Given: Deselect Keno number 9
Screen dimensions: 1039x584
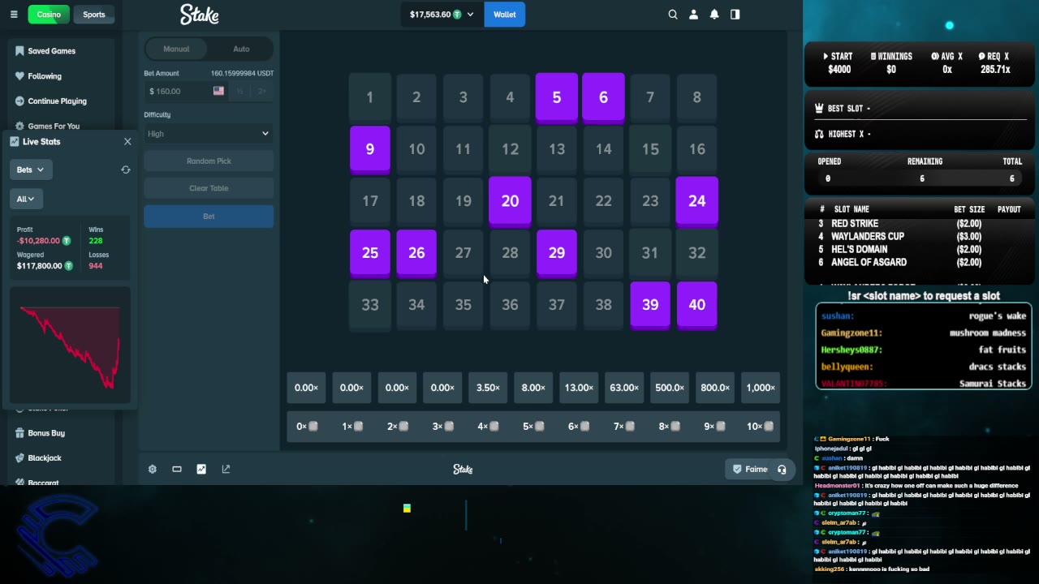Looking at the screenshot, I should tap(370, 150).
